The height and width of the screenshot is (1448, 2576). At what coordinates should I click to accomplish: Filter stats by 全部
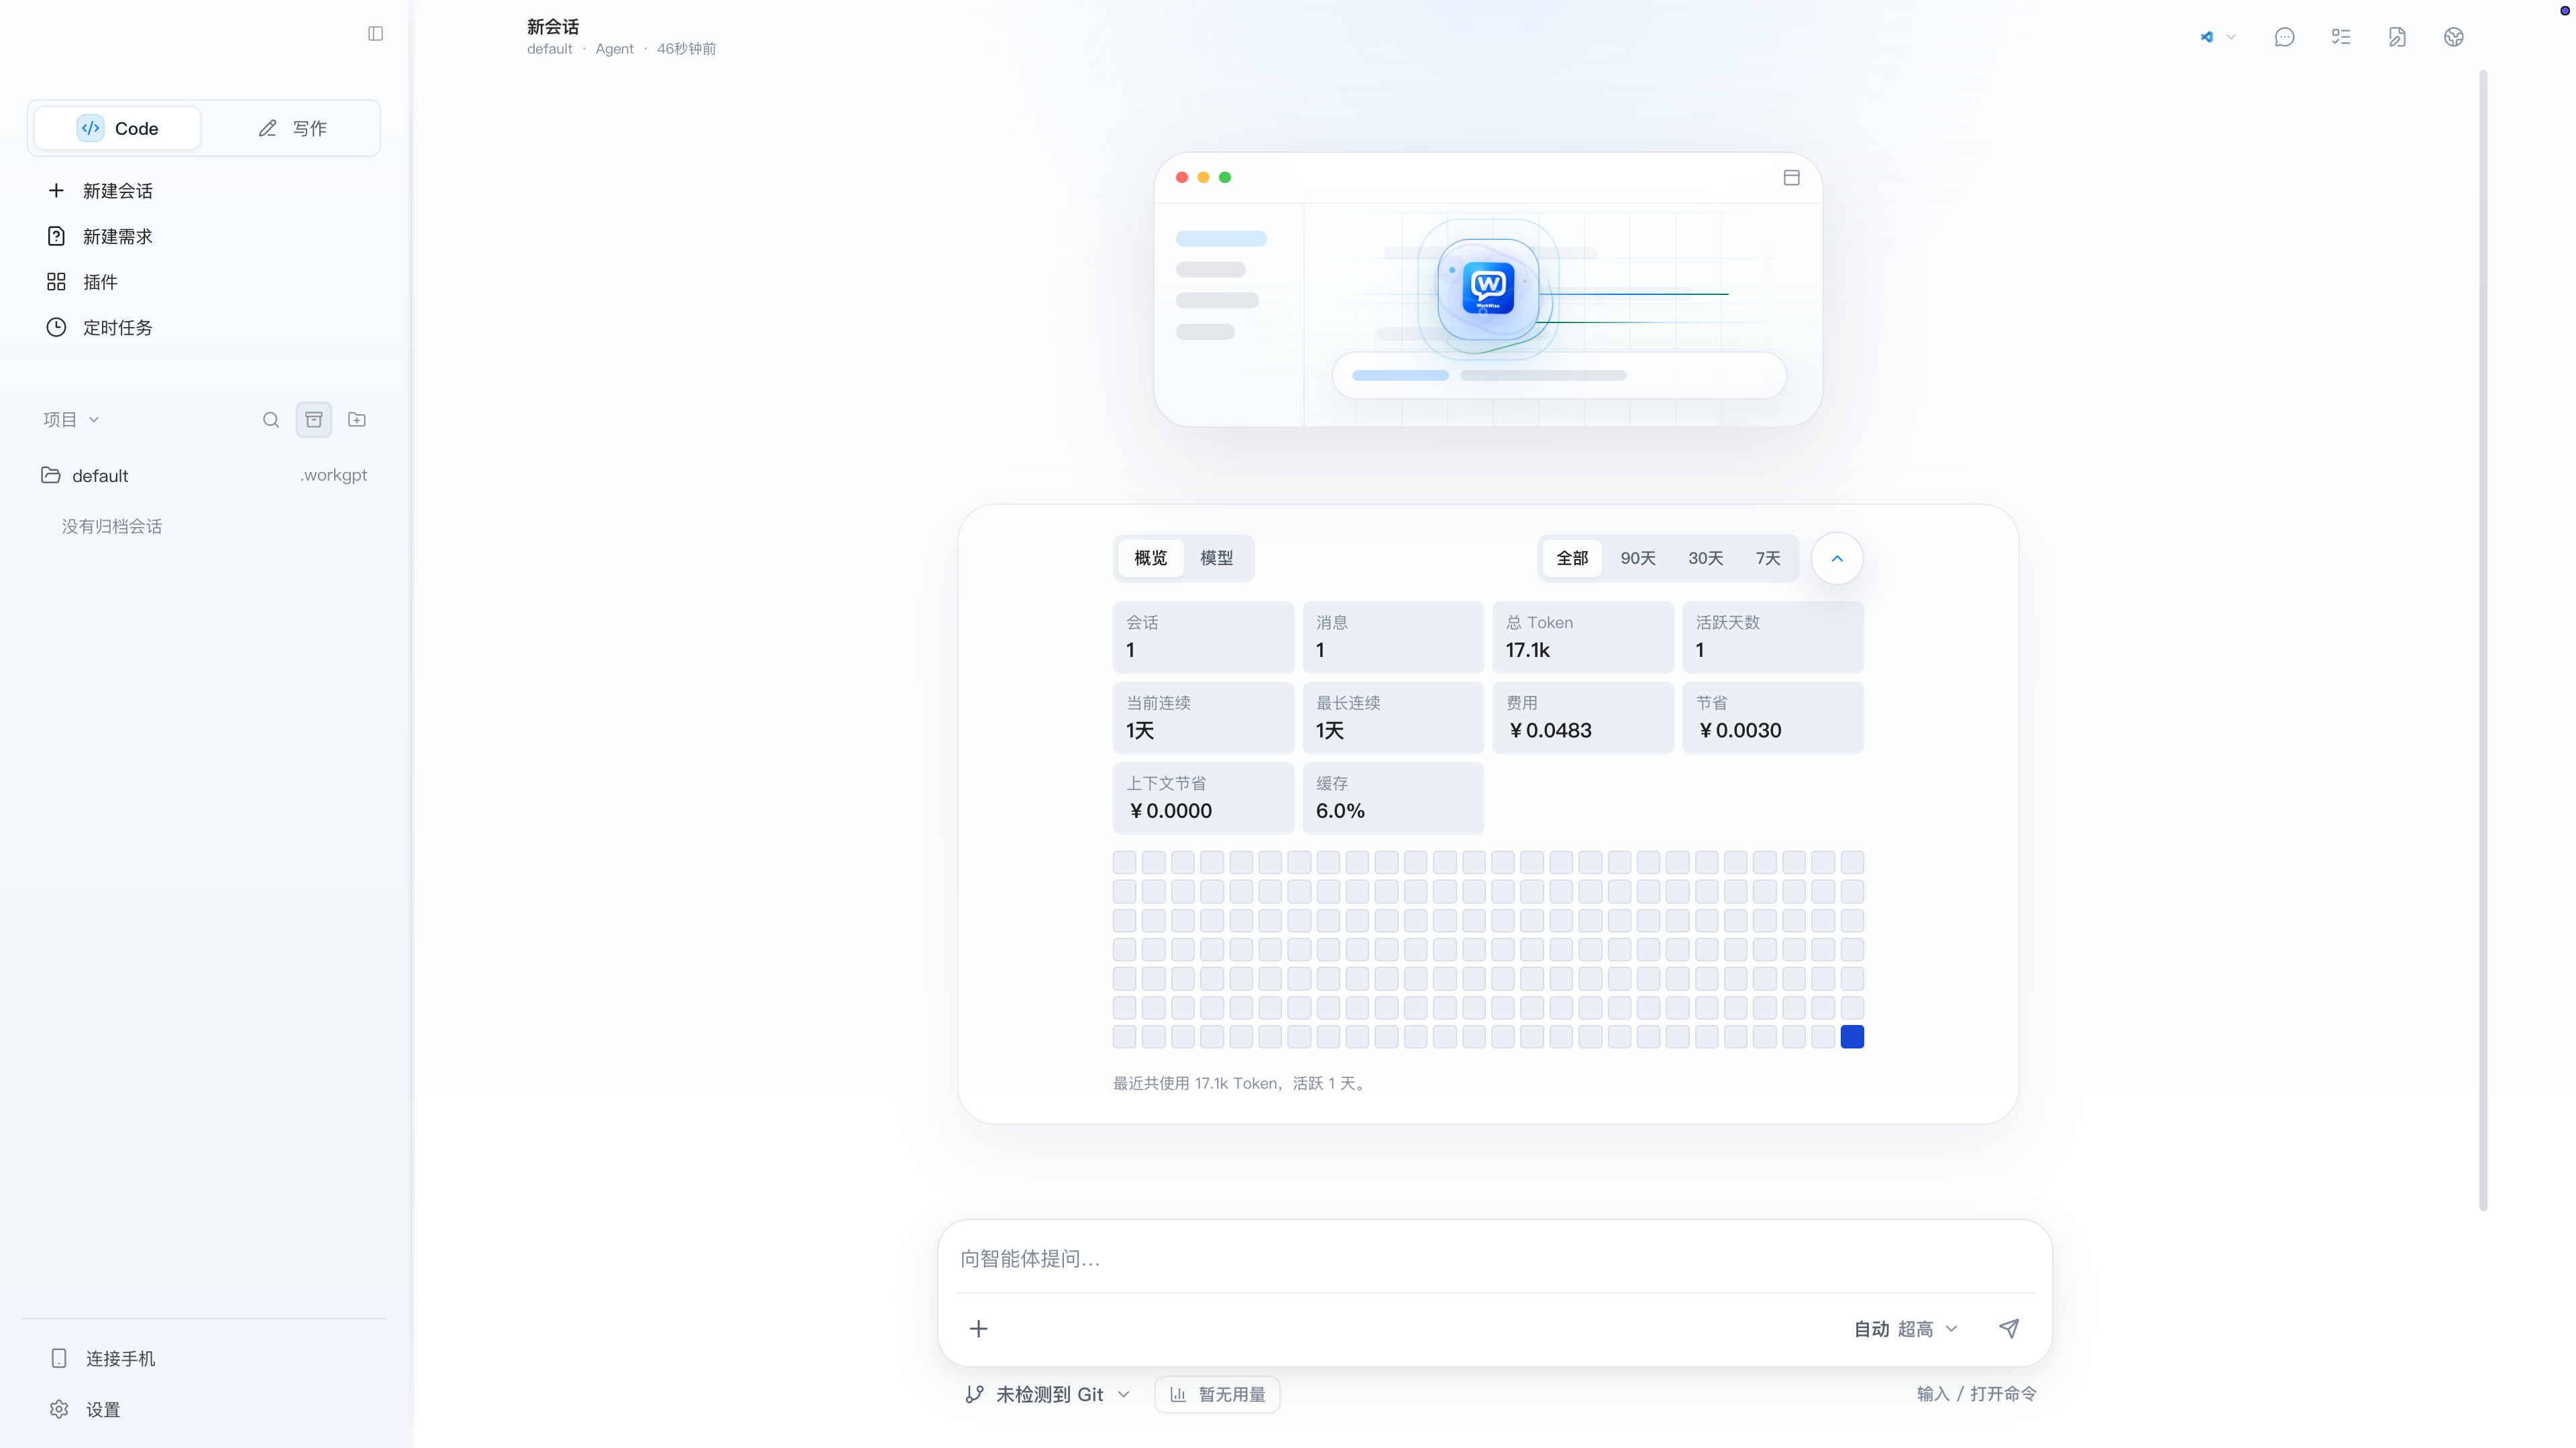[1572, 558]
